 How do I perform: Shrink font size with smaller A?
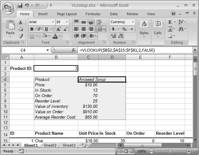(x=66, y=29)
